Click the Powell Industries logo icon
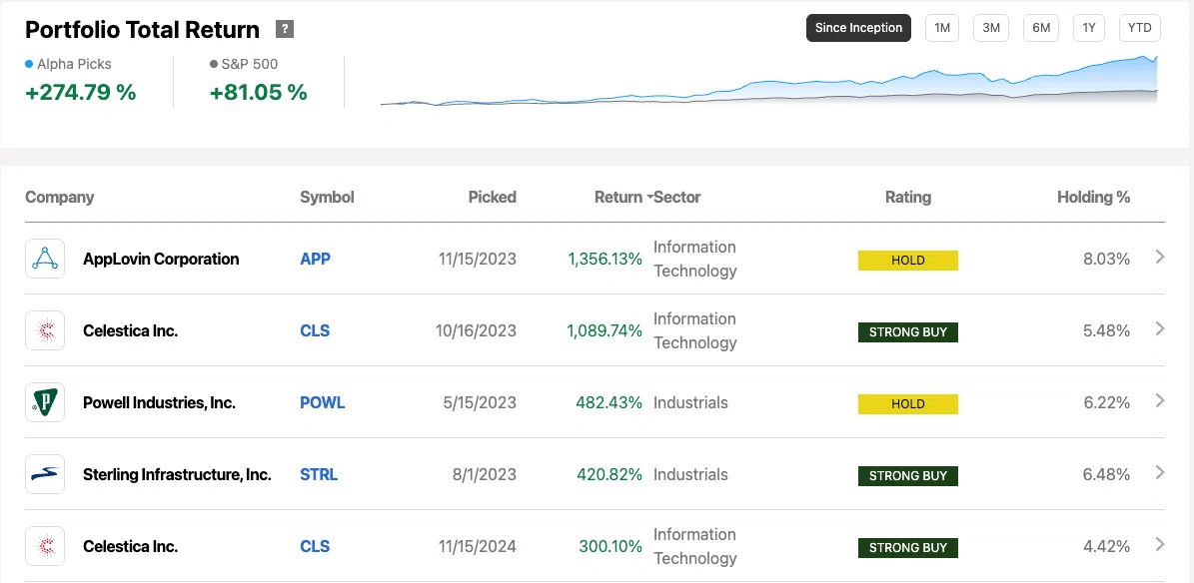This screenshot has width=1194, height=583. pyautogui.click(x=45, y=402)
